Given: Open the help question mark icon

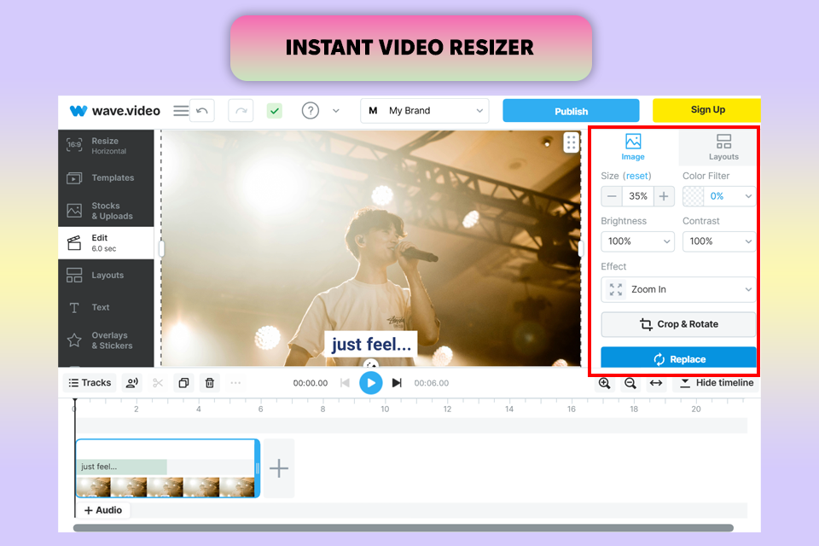Looking at the screenshot, I should [x=311, y=111].
